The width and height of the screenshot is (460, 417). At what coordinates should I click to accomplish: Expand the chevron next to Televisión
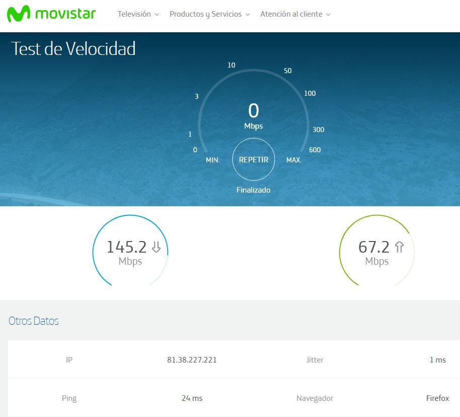pos(157,15)
